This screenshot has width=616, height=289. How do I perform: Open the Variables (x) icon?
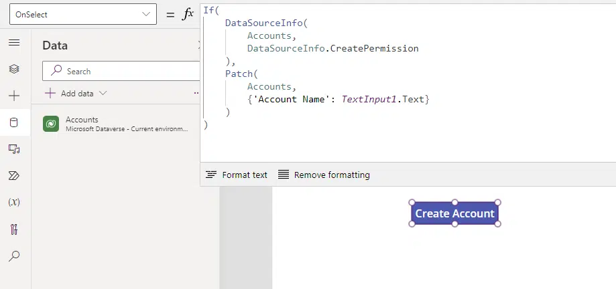tap(14, 202)
